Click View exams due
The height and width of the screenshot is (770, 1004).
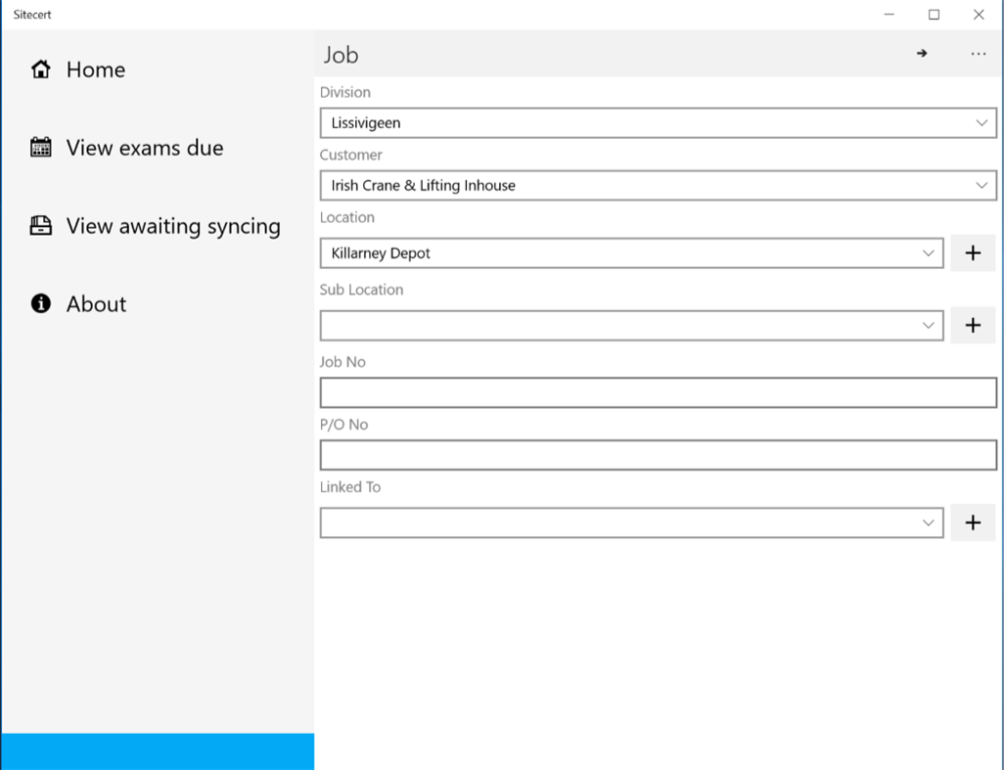click(x=143, y=148)
